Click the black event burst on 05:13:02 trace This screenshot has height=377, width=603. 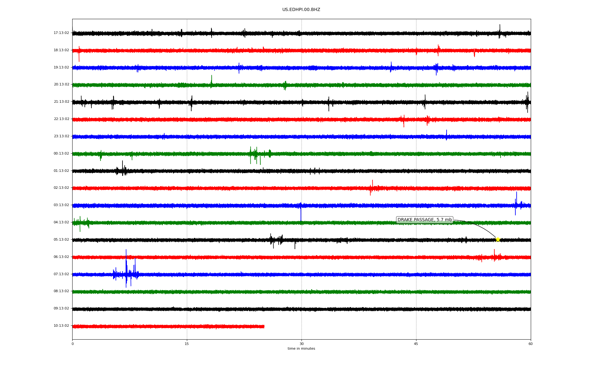click(276, 240)
